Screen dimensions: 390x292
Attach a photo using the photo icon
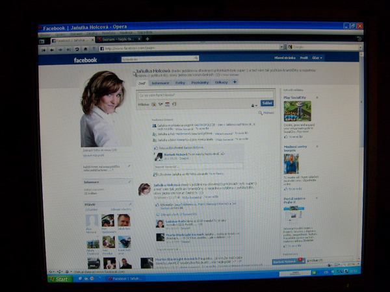[x=153, y=104]
